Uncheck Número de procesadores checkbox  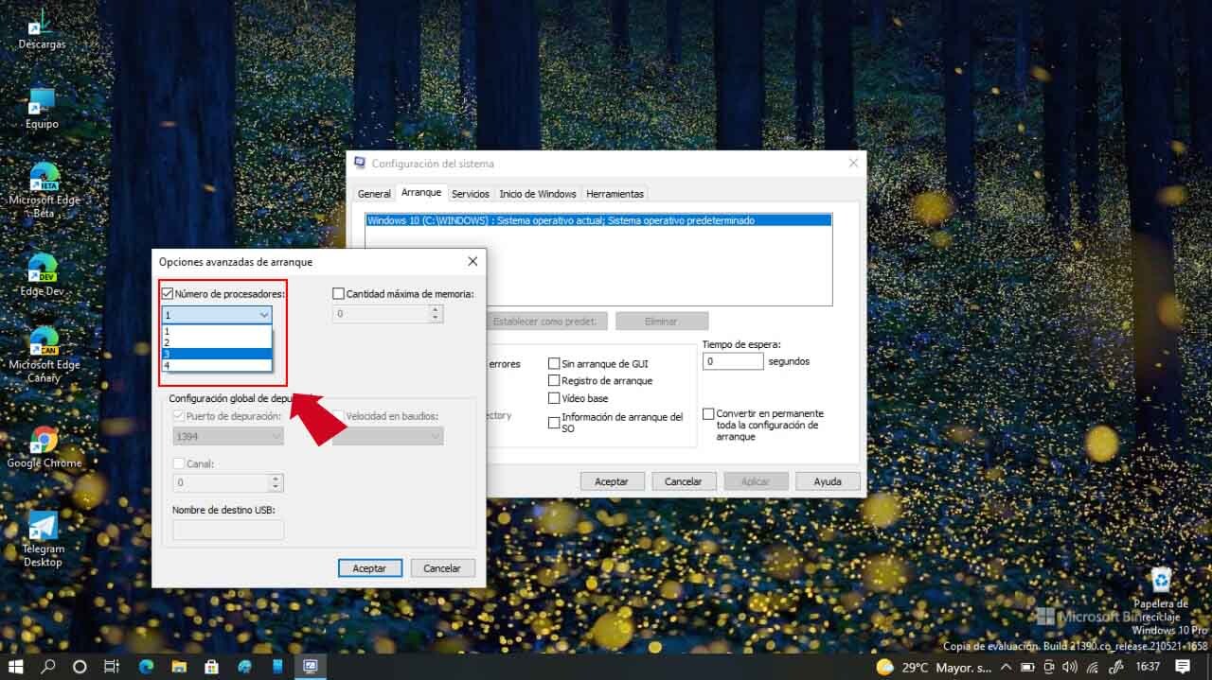coord(168,294)
